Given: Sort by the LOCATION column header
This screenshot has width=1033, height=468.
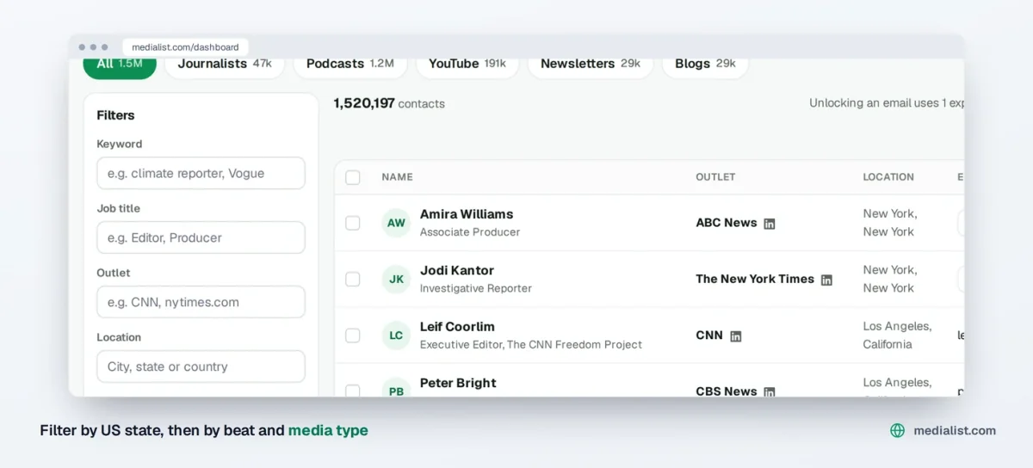Looking at the screenshot, I should (x=888, y=177).
